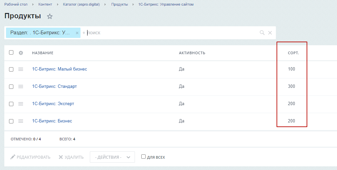This screenshot has height=170, width=337.
Task: Go to Рабочий стол breadcrumb
Action: point(16,4)
